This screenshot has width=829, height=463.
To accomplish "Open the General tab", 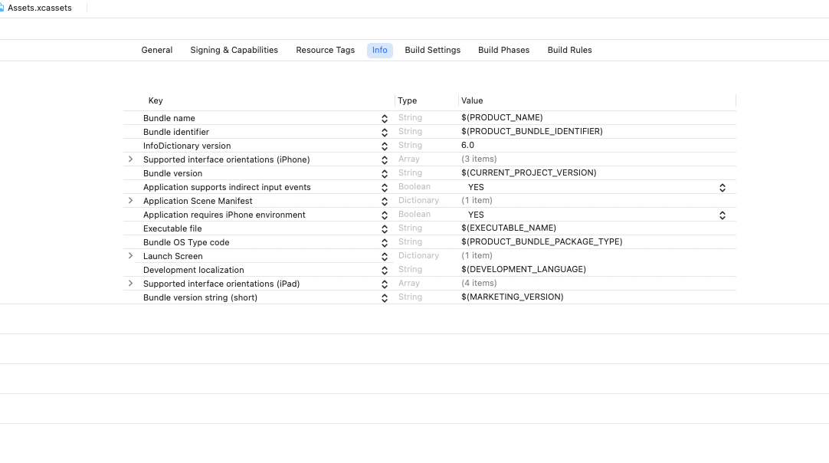I will 156,50.
